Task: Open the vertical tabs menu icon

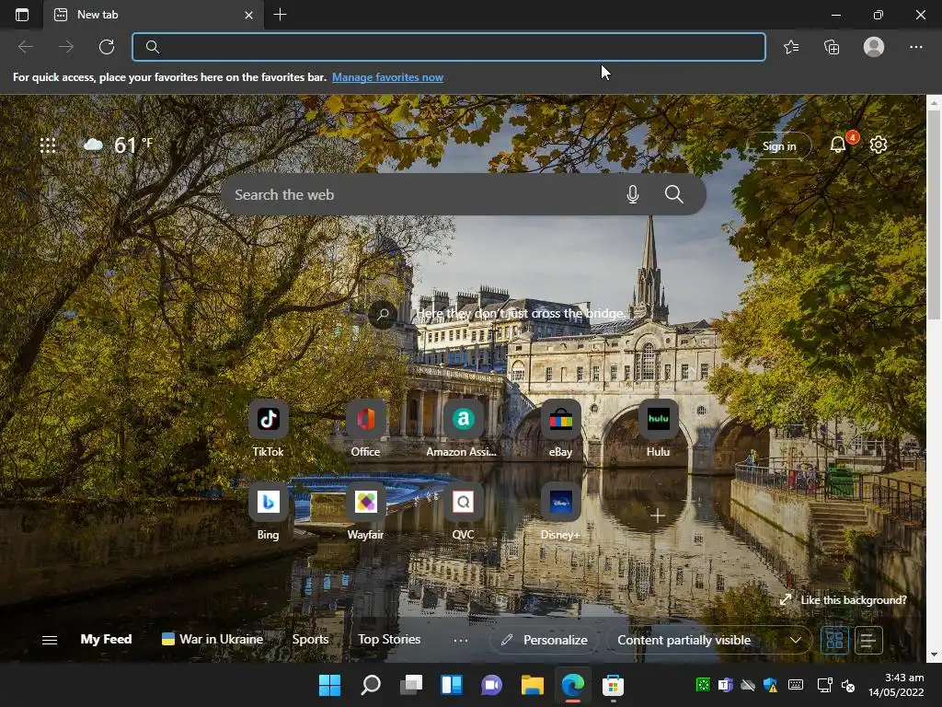Action: [x=22, y=15]
